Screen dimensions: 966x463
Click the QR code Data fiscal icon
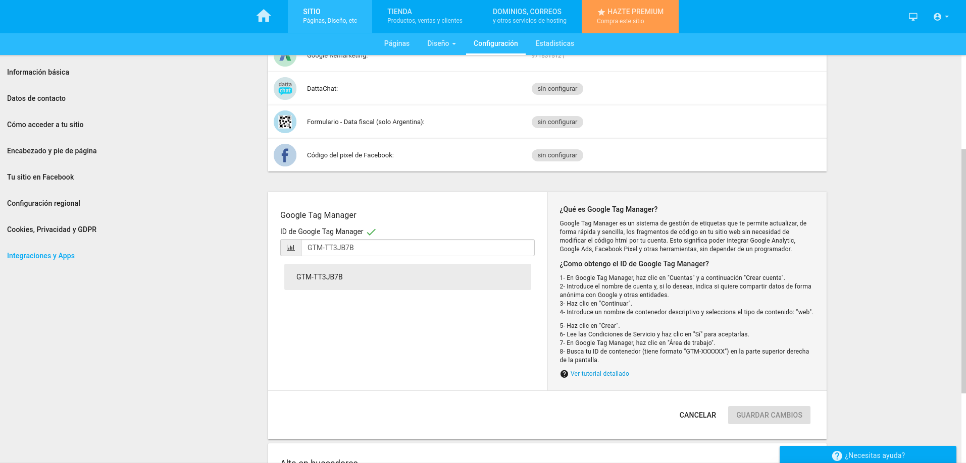(285, 122)
